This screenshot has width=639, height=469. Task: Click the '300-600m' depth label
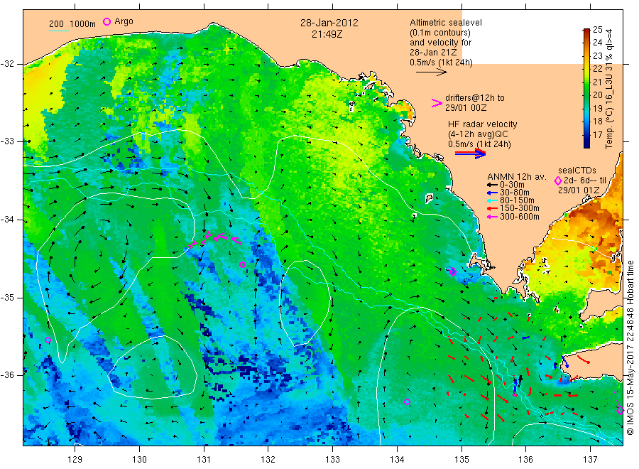click(x=519, y=217)
